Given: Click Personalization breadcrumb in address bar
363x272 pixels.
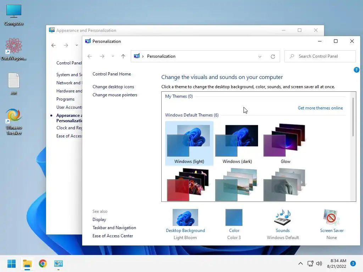Looking at the screenshot, I should 161,56.
